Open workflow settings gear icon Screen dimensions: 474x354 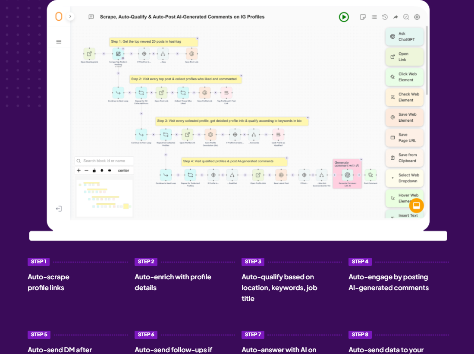coord(417,17)
